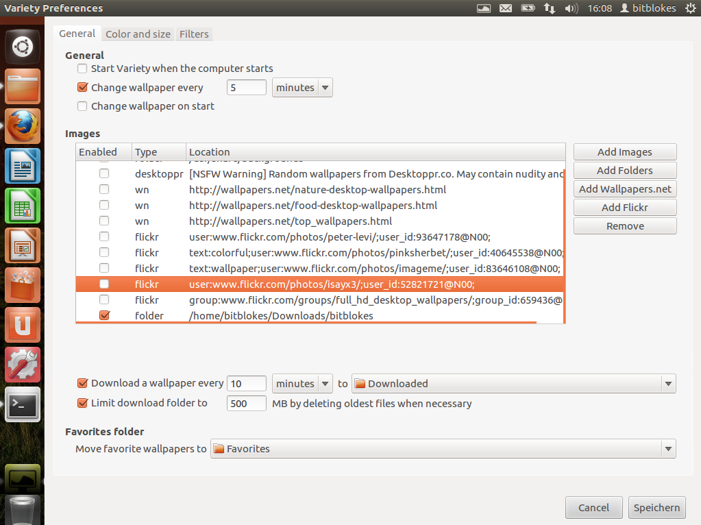Click the mail envelope indicator in top panel
Viewport: 701px width, 525px height.
[x=506, y=8]
